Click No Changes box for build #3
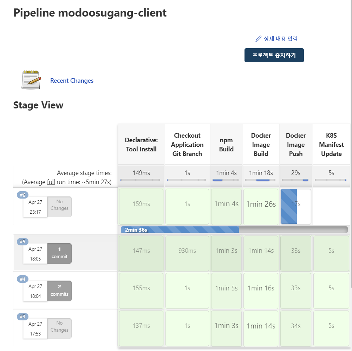Screen dimensions: 352x351 (59, 328)
